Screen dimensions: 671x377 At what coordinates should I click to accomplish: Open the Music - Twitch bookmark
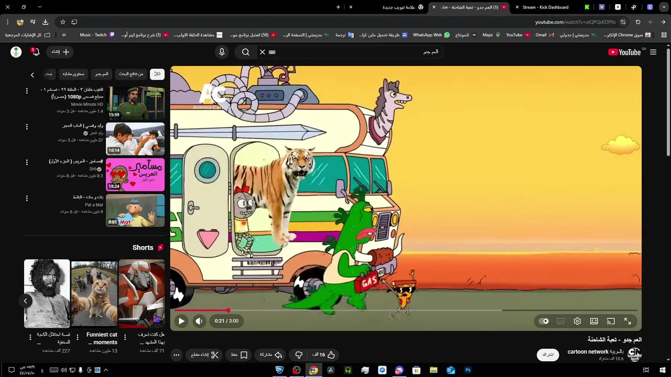97,35
